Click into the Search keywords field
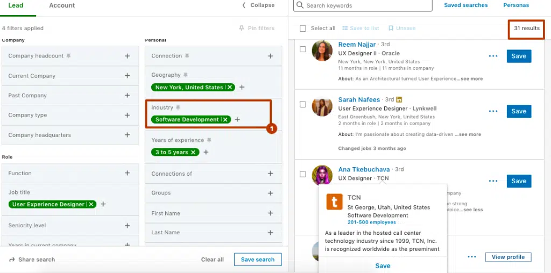The image size is (551, 273). [x=366, y=6]
